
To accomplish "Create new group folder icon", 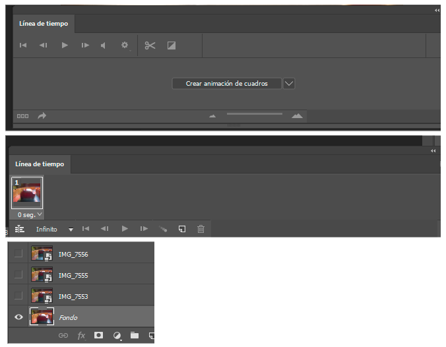I will pos(135,335).
